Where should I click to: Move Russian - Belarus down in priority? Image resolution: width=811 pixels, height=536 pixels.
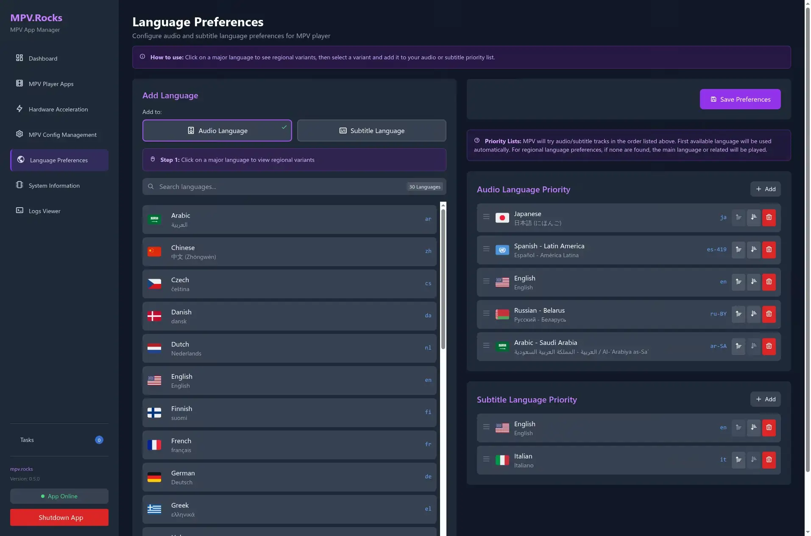click(x=753, y=314)
